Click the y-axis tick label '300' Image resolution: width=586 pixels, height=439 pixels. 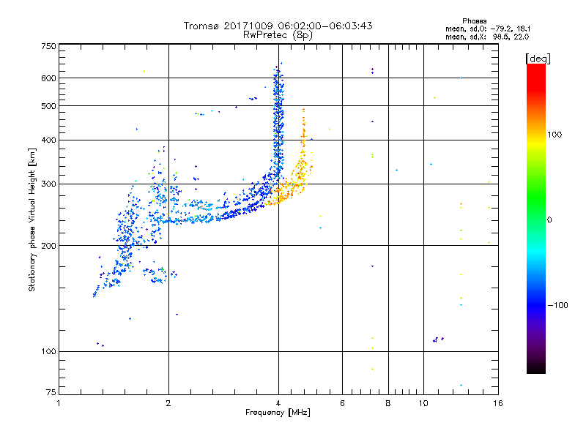(48, 184)
